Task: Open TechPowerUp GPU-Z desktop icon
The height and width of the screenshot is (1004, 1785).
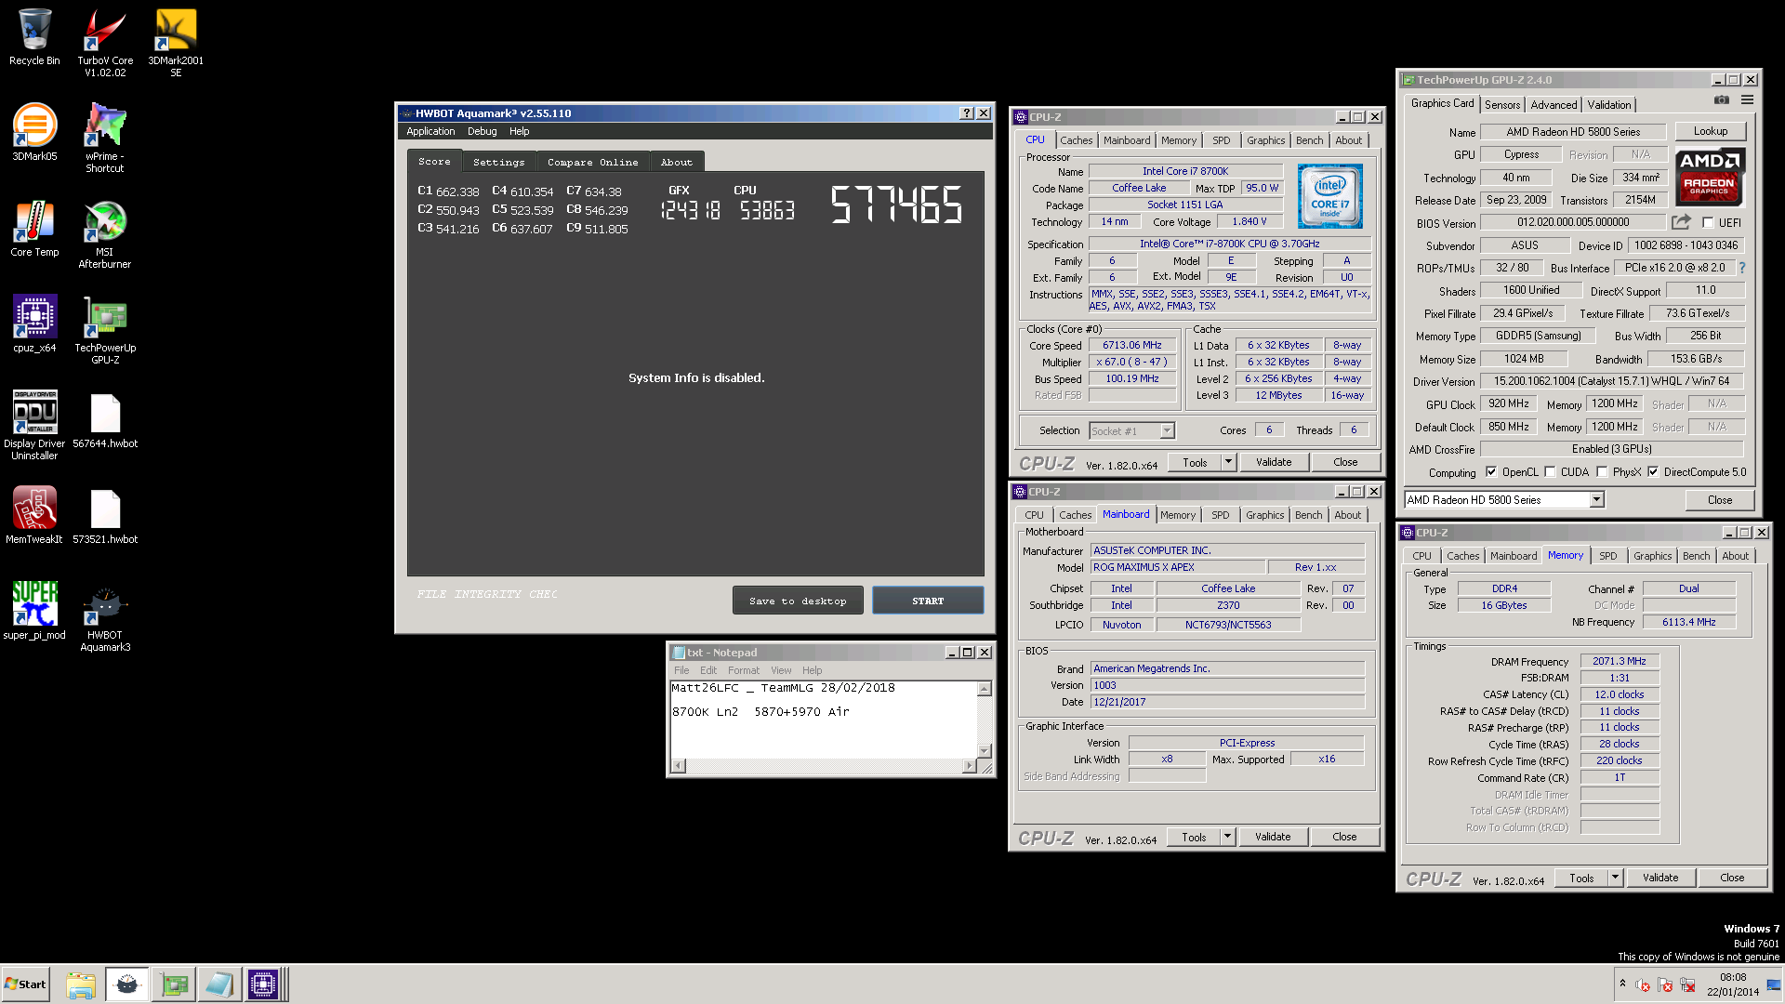Action: click(x=105, y=330)
